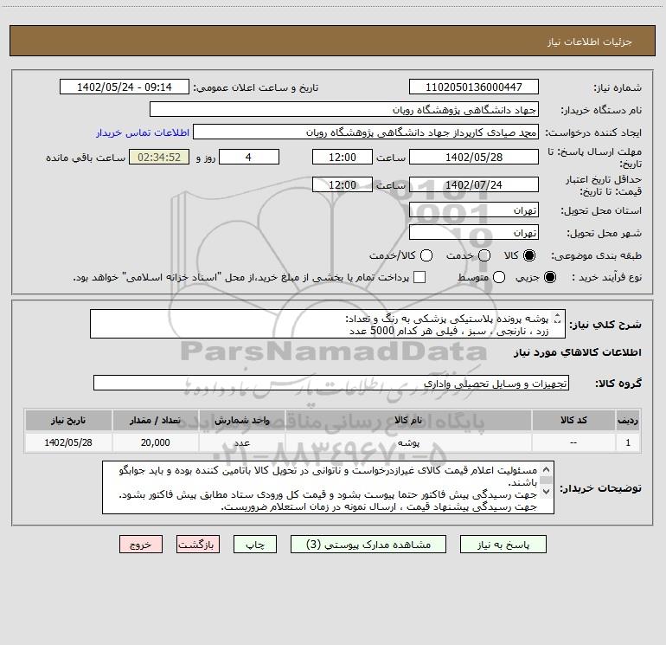Click the days remaining field showing 4

click(249, 157)
